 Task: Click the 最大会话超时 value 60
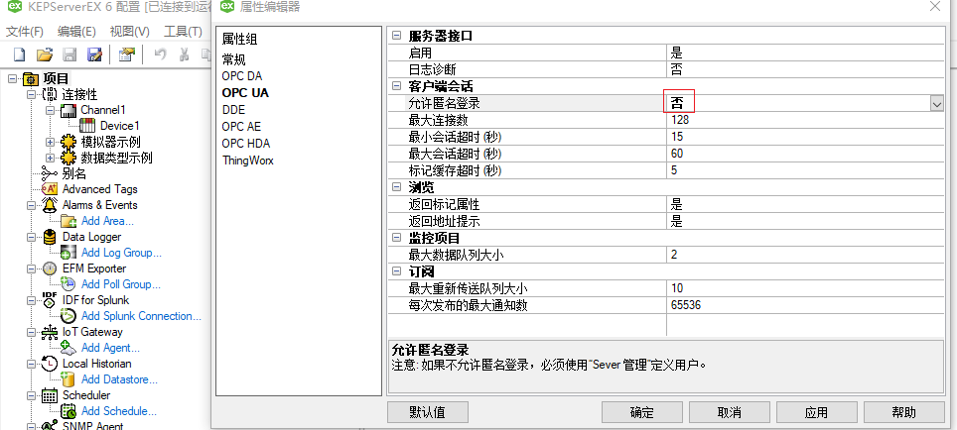(x=677, y=154)
